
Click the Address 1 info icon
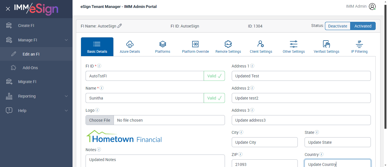click(x=252, y=66)
